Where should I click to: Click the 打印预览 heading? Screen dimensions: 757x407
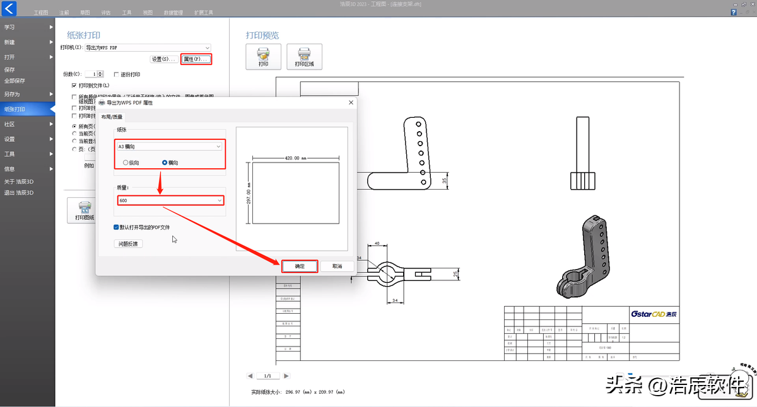[262, 35]
